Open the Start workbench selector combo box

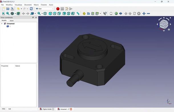click(44, 9)
